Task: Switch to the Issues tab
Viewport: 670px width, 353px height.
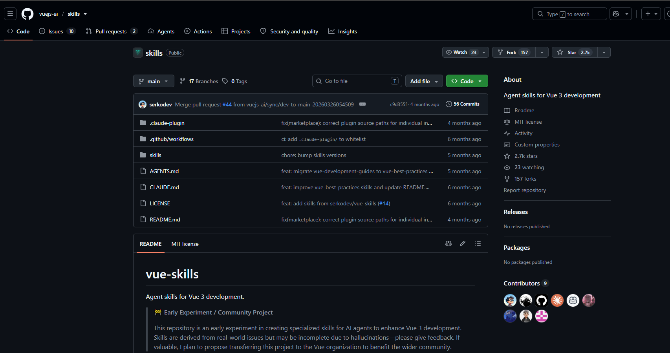Action: coord(57,31)
